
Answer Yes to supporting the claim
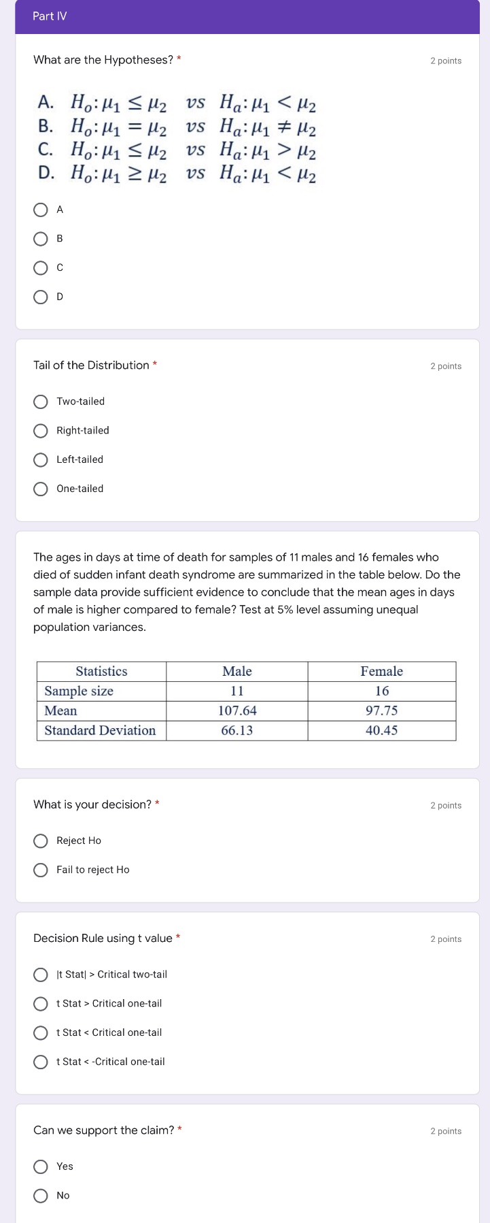point(41,1167)
